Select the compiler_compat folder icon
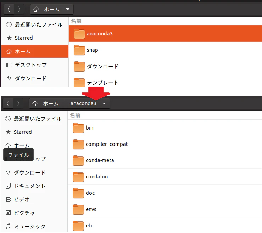Screen dimensions: 262x233 78,144
